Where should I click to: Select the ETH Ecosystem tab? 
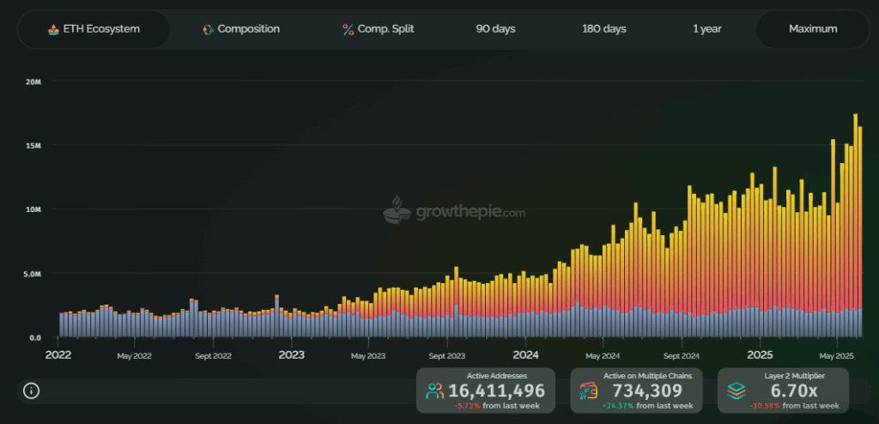pyautogui.click(x=93, y=29)
